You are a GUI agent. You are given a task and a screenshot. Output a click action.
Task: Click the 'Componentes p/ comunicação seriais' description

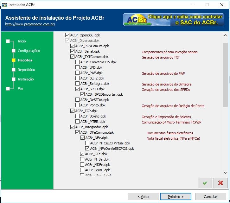(169, 52)
